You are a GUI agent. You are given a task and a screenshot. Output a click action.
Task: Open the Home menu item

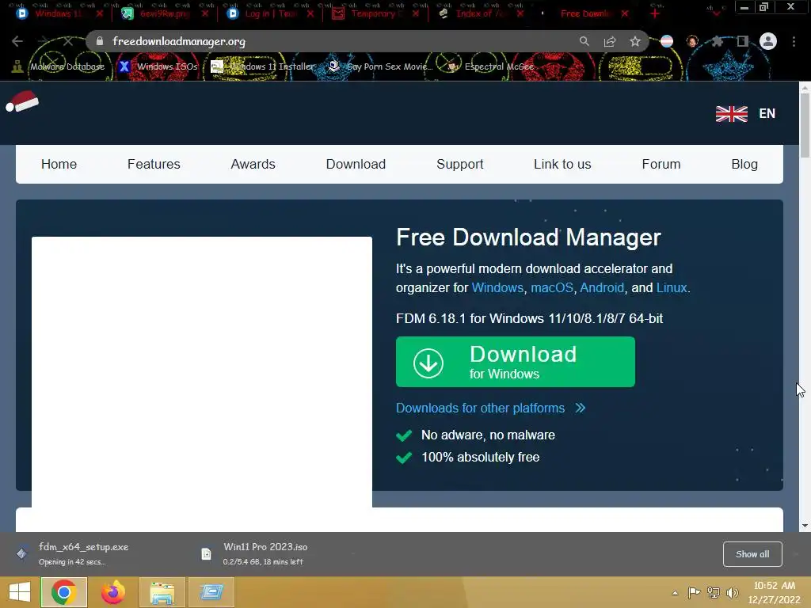(x=59, y=164)
